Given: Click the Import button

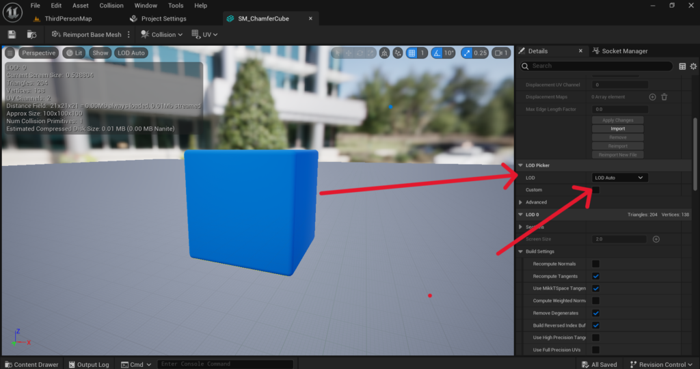Looking at the screenshot, I should coord(618,128).
